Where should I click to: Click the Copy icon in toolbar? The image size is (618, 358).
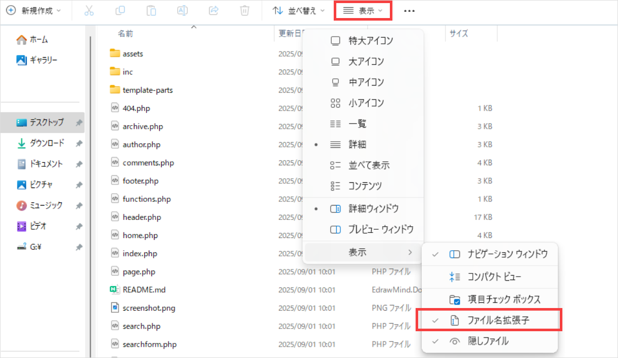pos(120,11)
